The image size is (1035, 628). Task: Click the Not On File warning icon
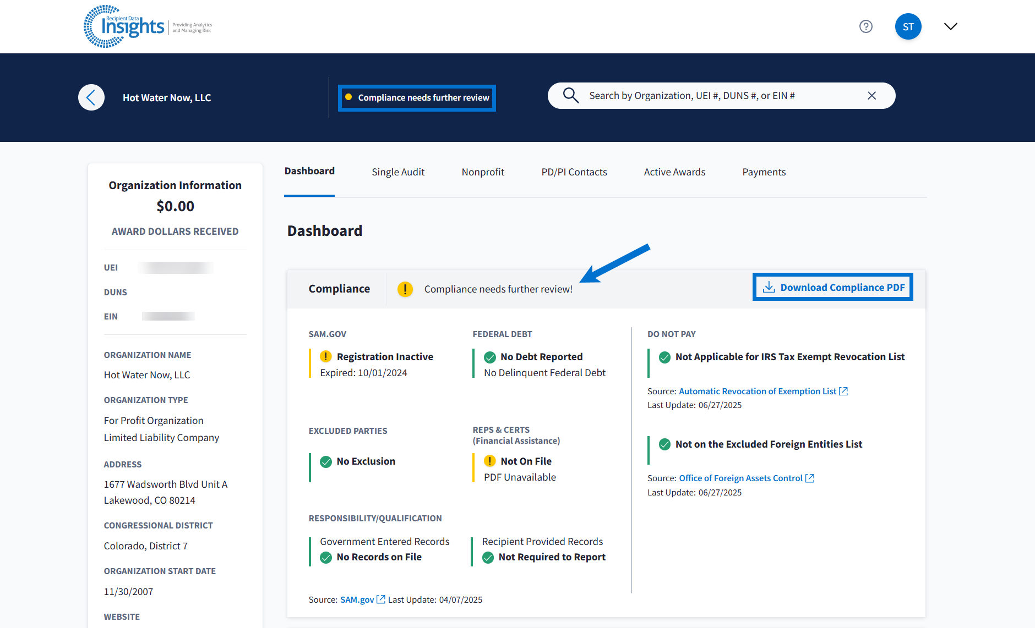coord(490,461)
